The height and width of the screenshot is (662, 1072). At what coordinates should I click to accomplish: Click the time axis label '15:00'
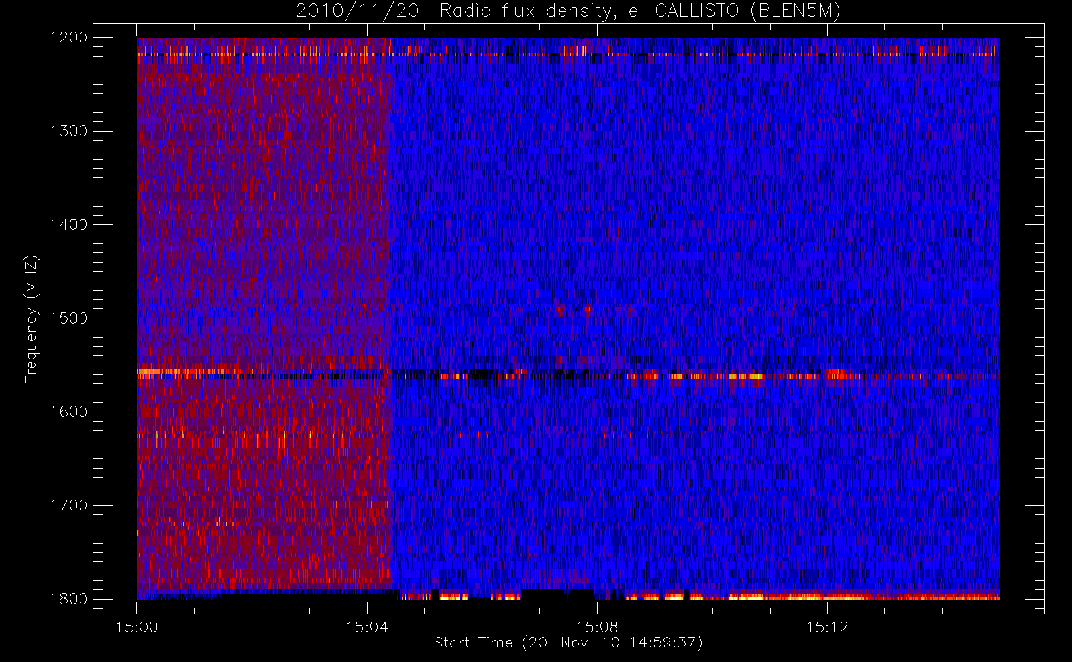point(137,627)
